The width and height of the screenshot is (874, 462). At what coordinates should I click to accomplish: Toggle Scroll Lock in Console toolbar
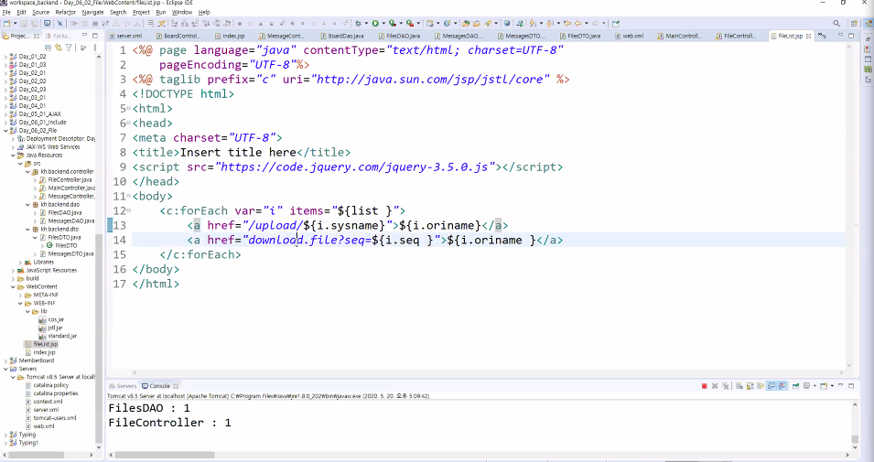(x=750, y=386)
